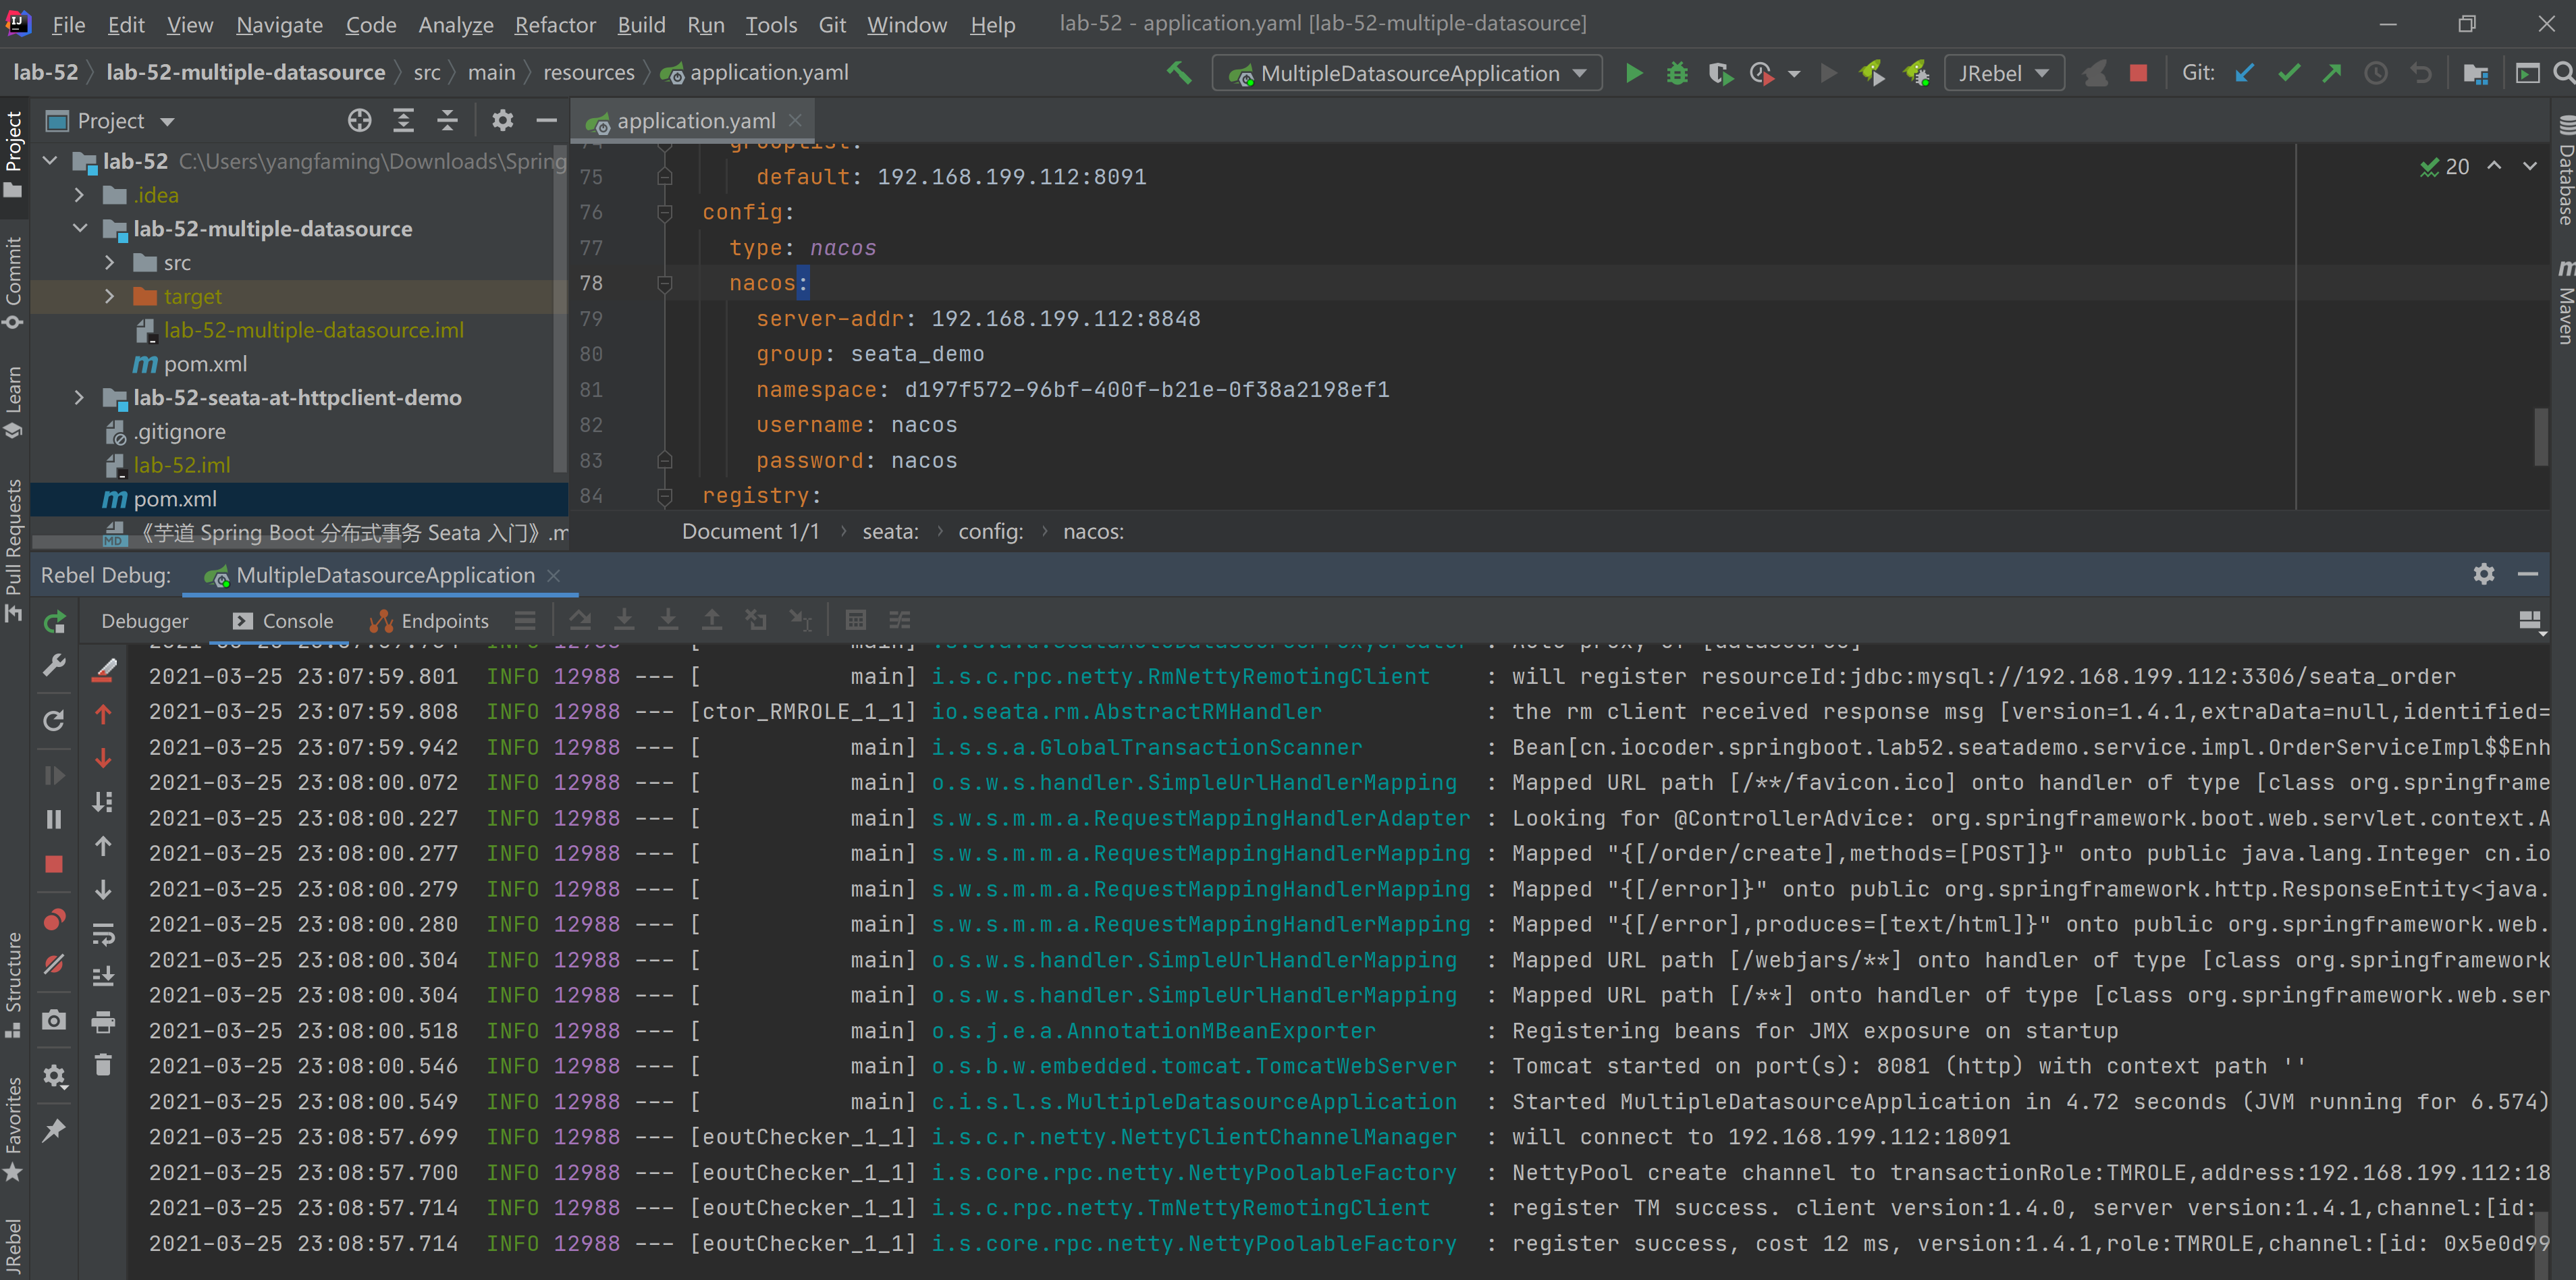Toggle Soft-Wrap in console
This screenshot has height=1280, width=2576.
click(x=104, y=934)
